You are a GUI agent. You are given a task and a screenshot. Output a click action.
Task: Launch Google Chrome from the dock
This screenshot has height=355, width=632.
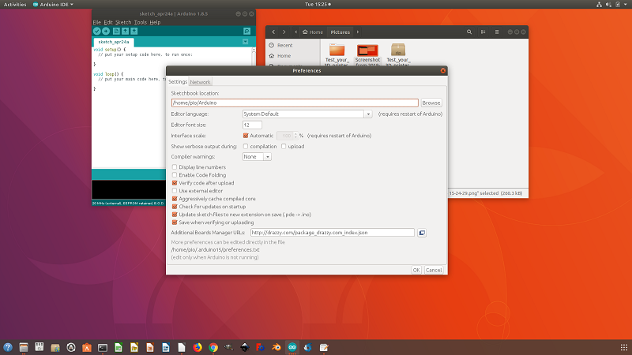click(213, 347)
